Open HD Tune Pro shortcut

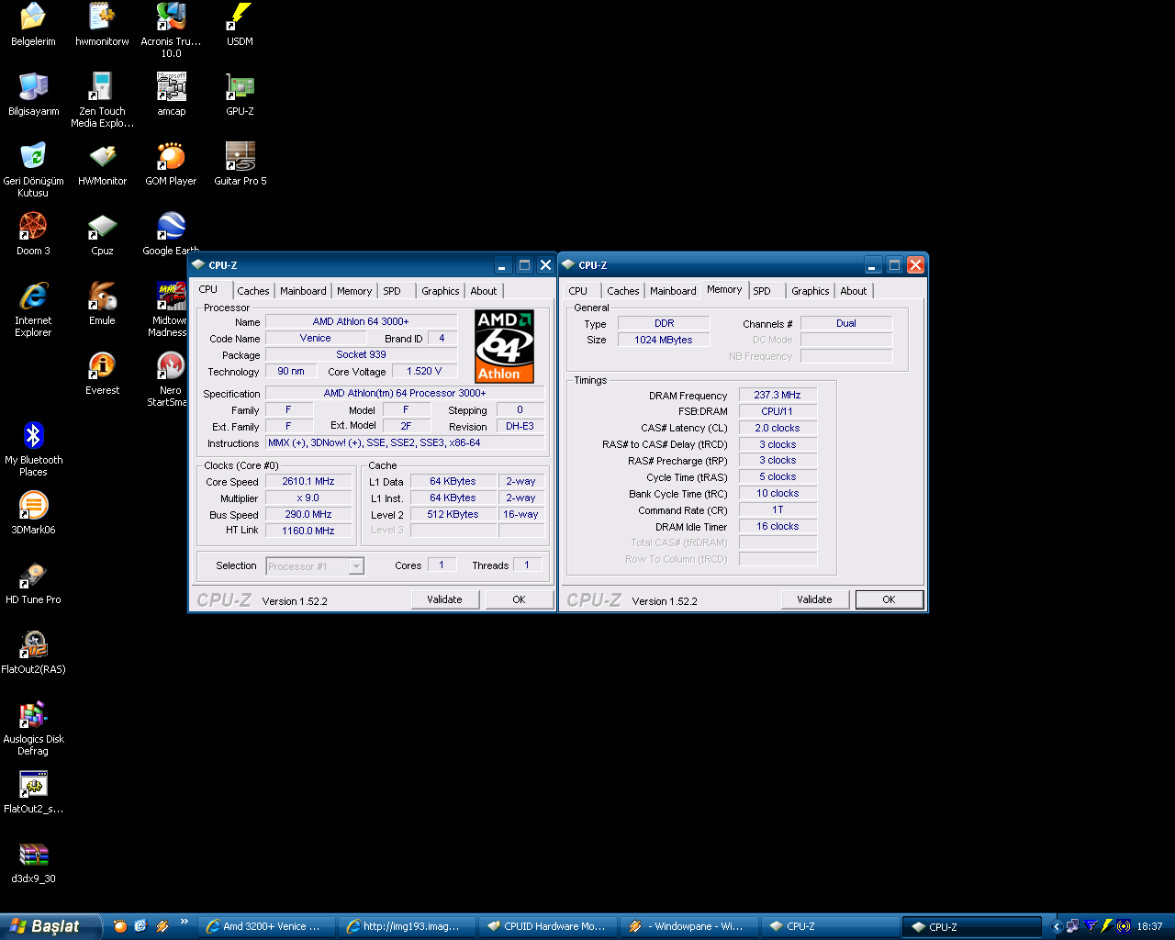(33, 583)
